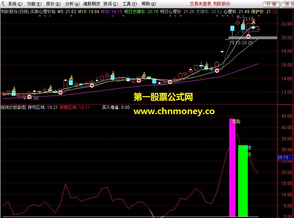Open the 报价(B) menu
Image resolution: width=294 pixels, height=218 pixels.
(x=53, y=4)
